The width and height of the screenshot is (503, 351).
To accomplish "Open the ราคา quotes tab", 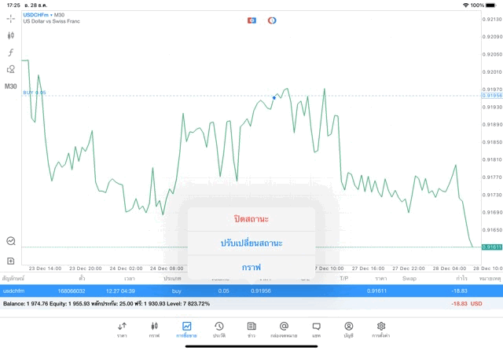I will pyautogui.click(x=122, y=329).
